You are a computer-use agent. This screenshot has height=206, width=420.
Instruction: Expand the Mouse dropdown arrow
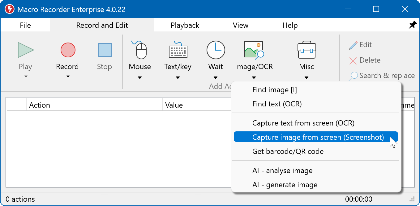139,78
